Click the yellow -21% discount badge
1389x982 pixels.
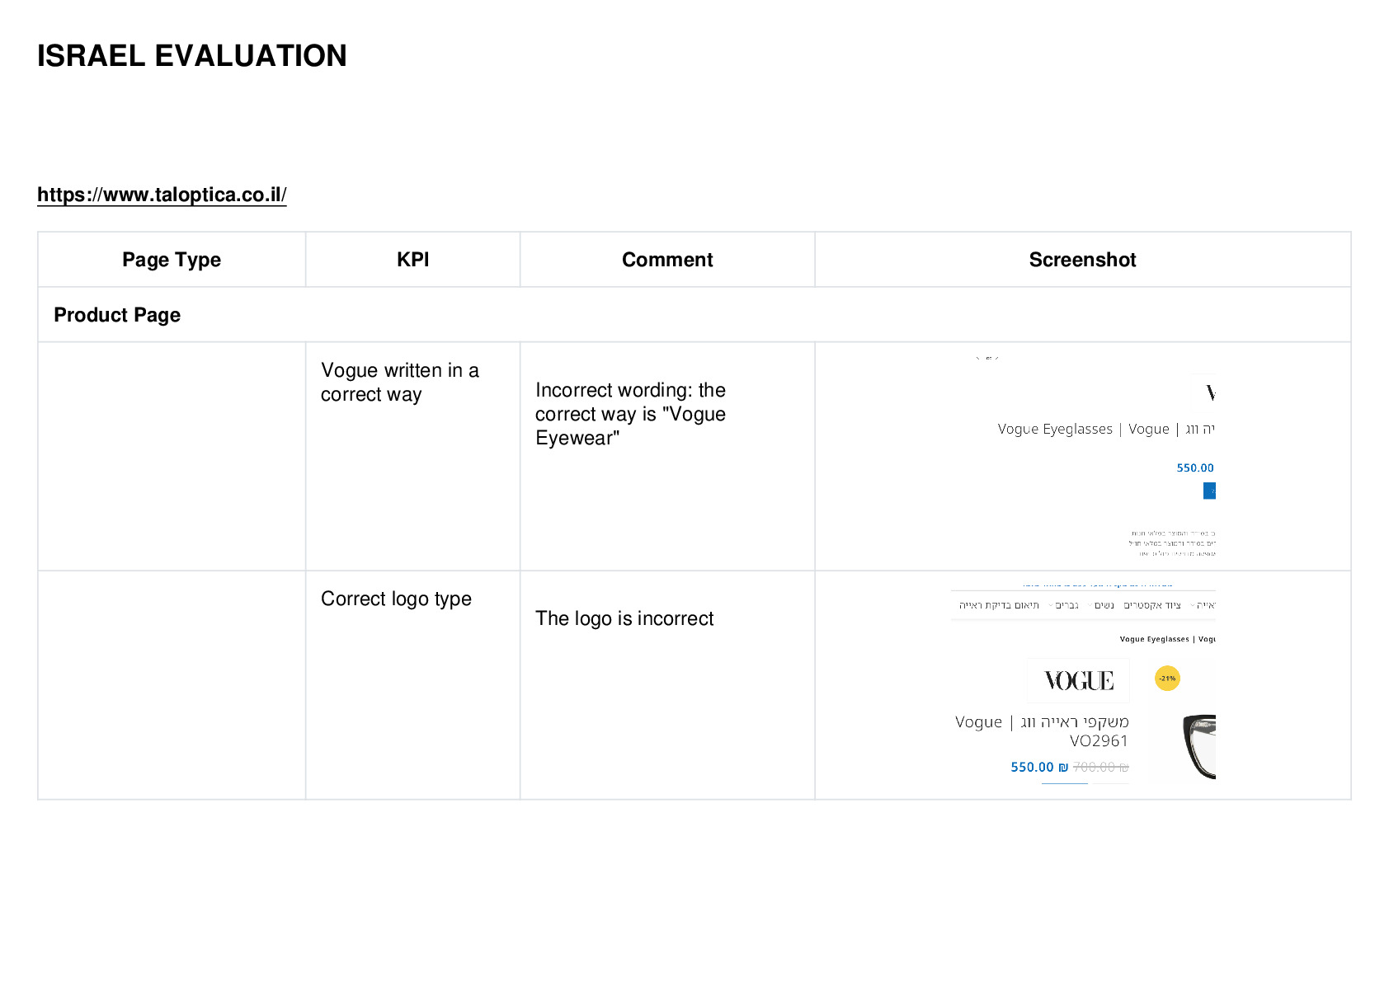pyautogui.click(x=1167, y=678)
